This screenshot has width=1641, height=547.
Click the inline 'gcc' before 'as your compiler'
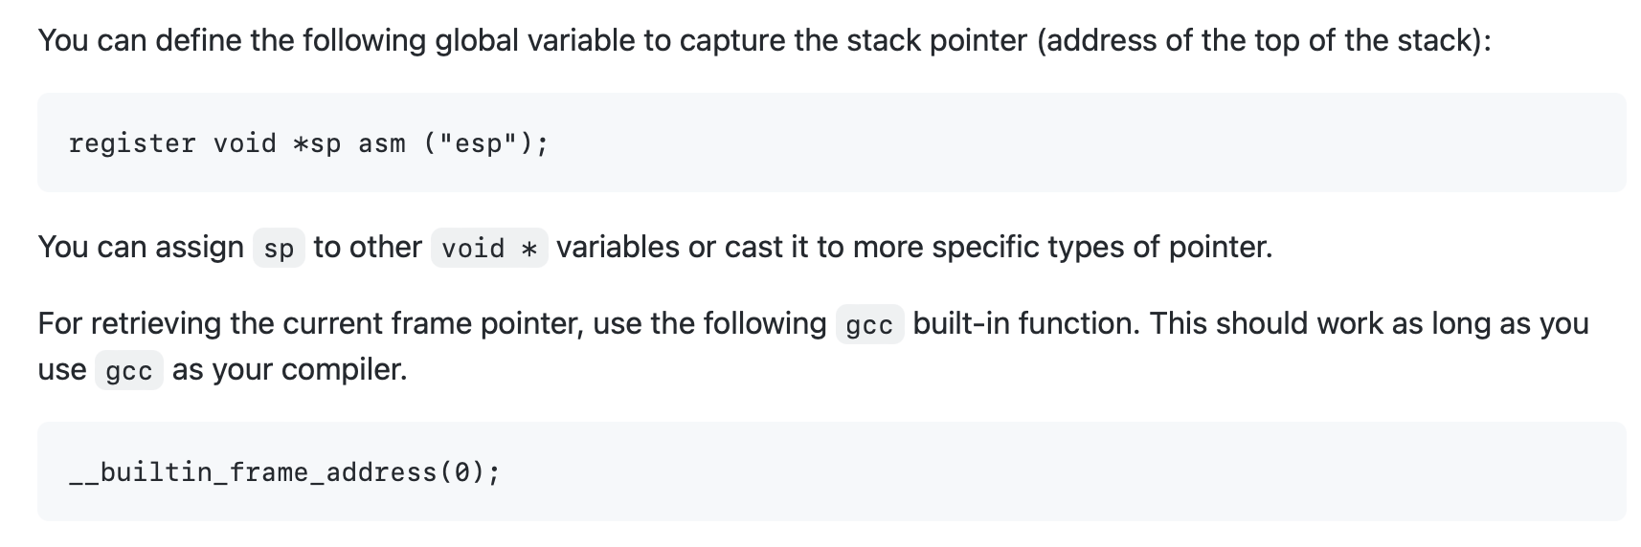(129, 370)
